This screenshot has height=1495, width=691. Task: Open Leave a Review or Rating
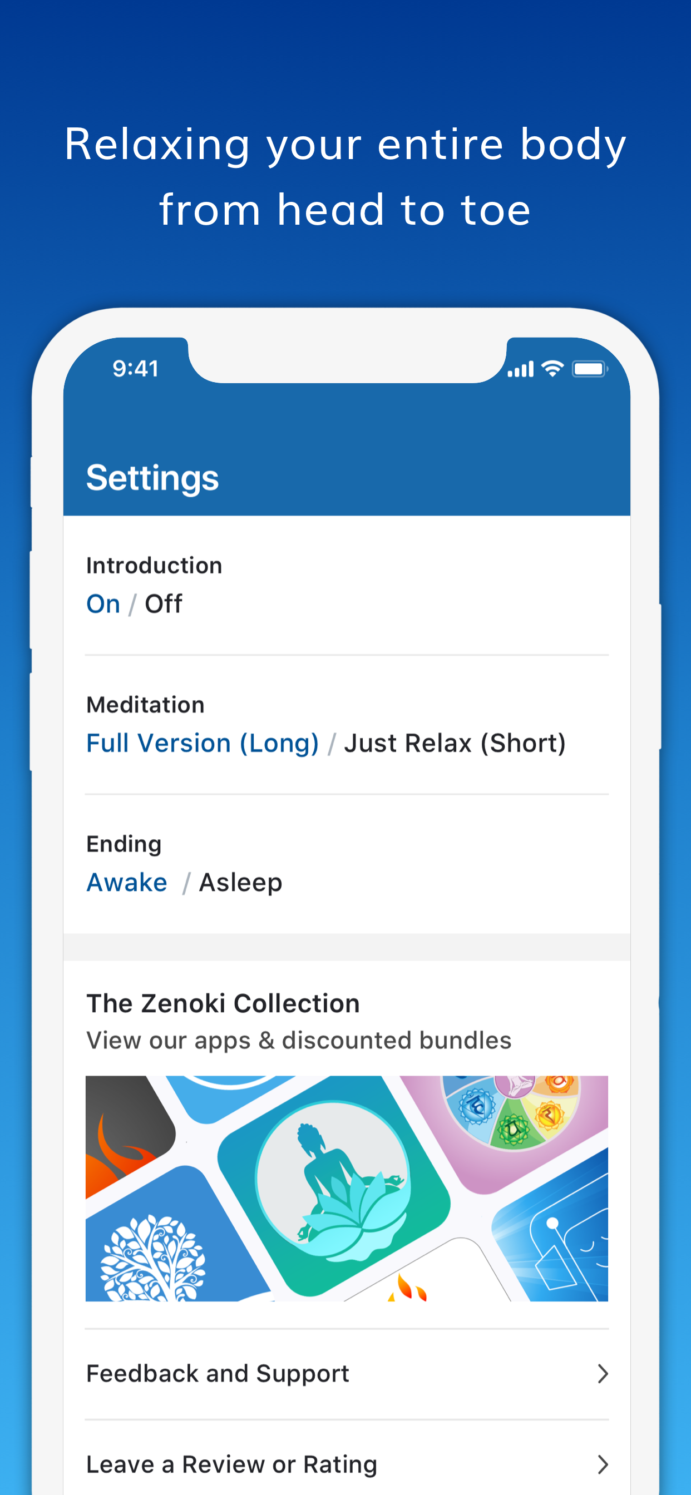[x=231, y=1464]
